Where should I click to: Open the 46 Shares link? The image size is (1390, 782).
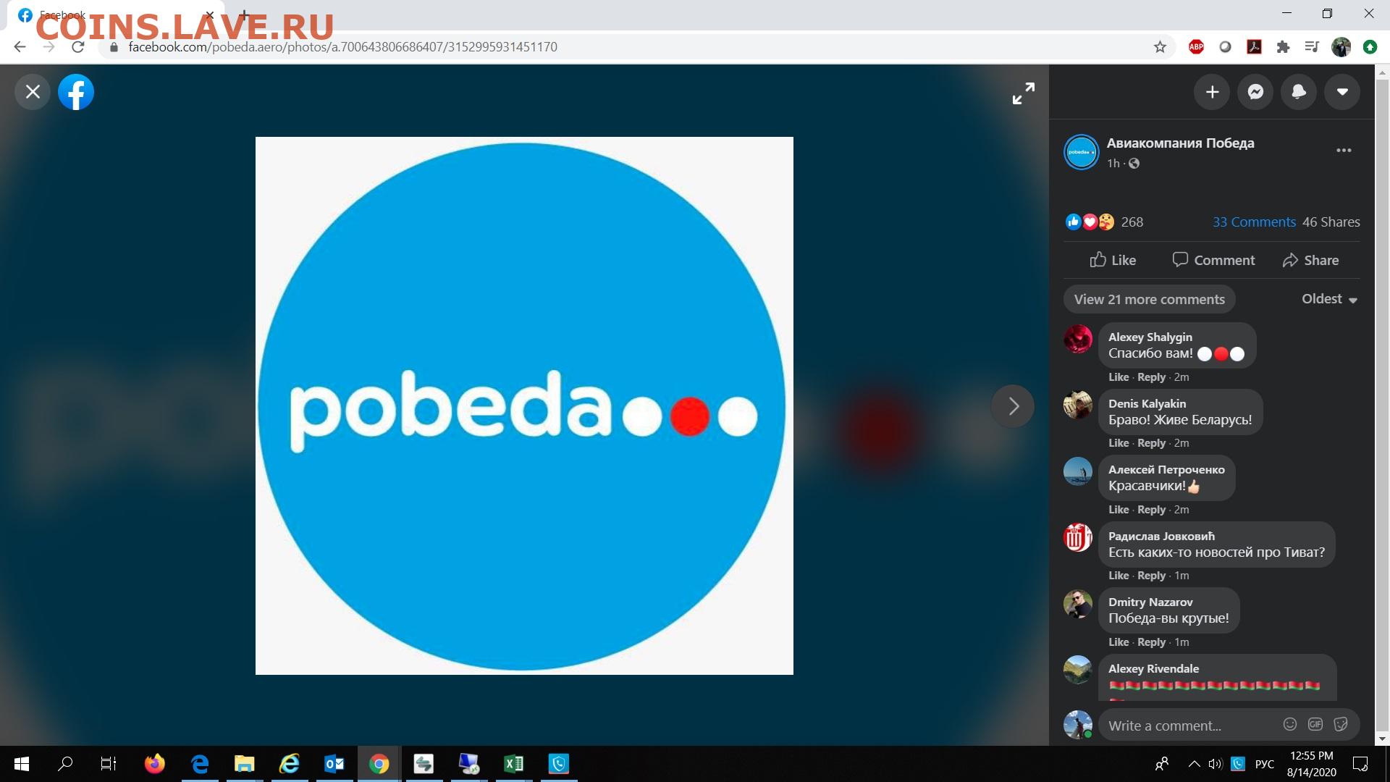(1331, 222)
